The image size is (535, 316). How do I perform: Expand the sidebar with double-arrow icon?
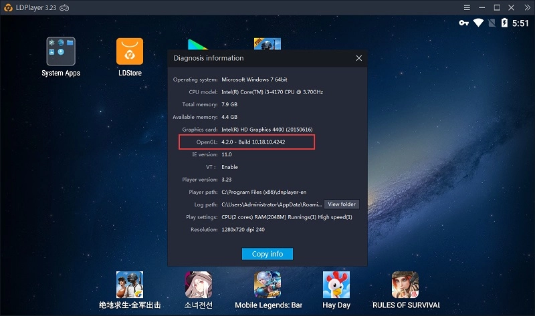[x=527, y=7]
